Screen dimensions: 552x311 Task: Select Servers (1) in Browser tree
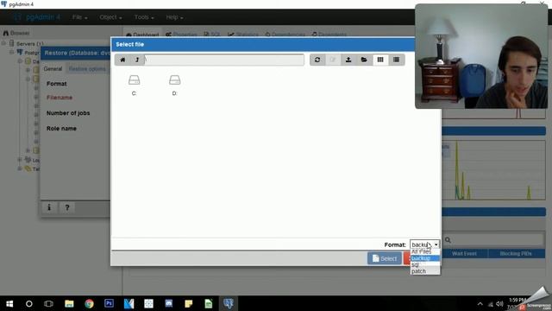click(x=30, y=44)
